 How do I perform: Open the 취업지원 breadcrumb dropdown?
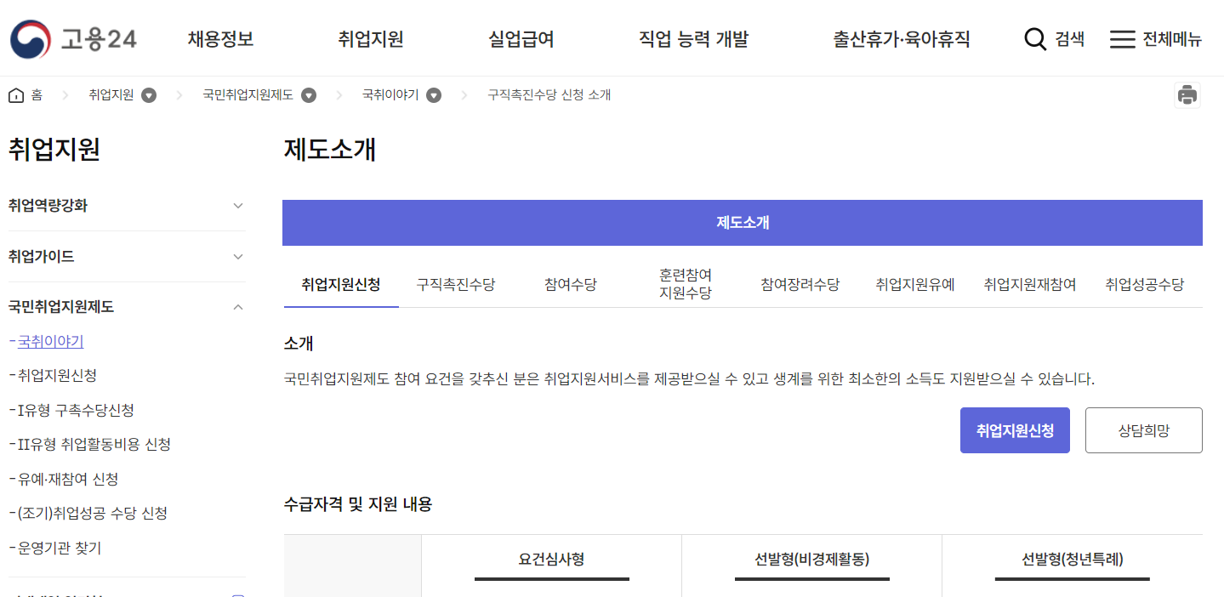point(149,95)
